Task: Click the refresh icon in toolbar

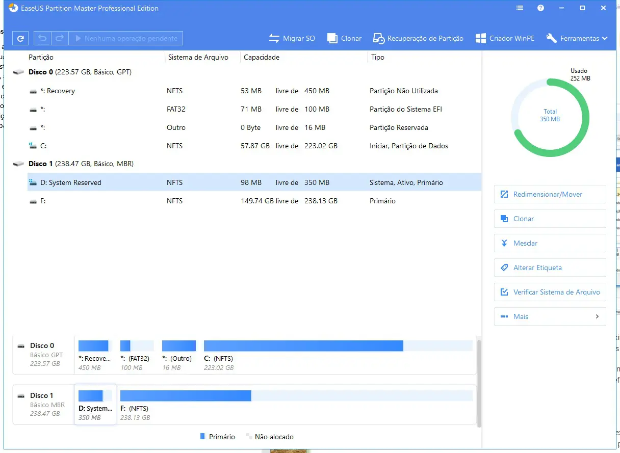Action: (20, 38)
